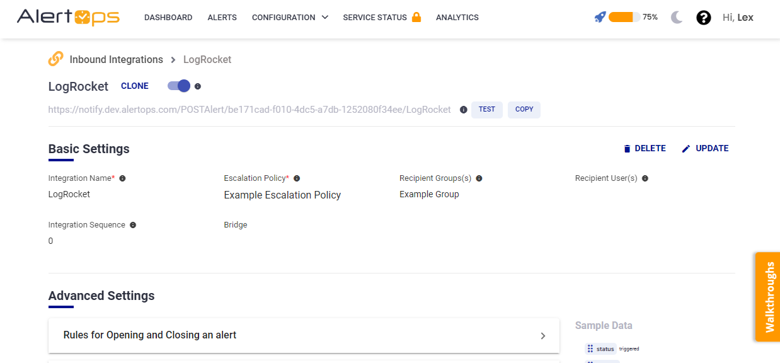Click info icon beside Integration Sequence
Image resolution: width=780 pixels, height=363 pixels.
click(133, 225)
